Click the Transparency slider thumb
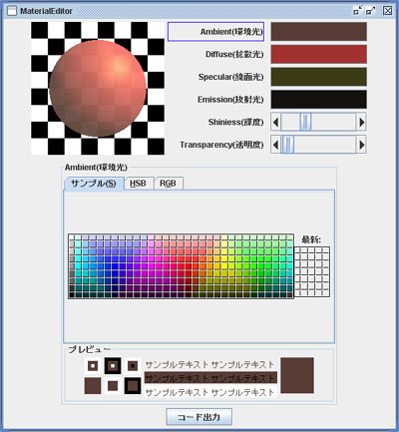The width and height of the screenshot is (399, 432). point(287,145)
